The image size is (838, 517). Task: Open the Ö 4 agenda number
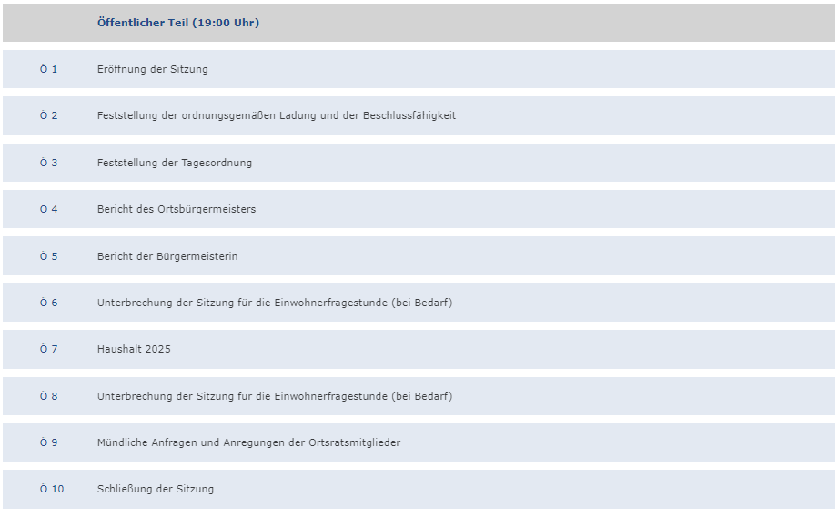coord(48,209)
